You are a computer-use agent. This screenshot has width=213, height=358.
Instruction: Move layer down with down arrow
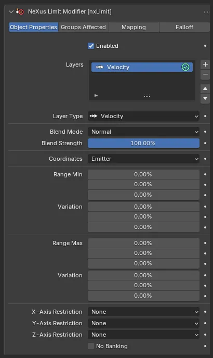click(205, 98)
